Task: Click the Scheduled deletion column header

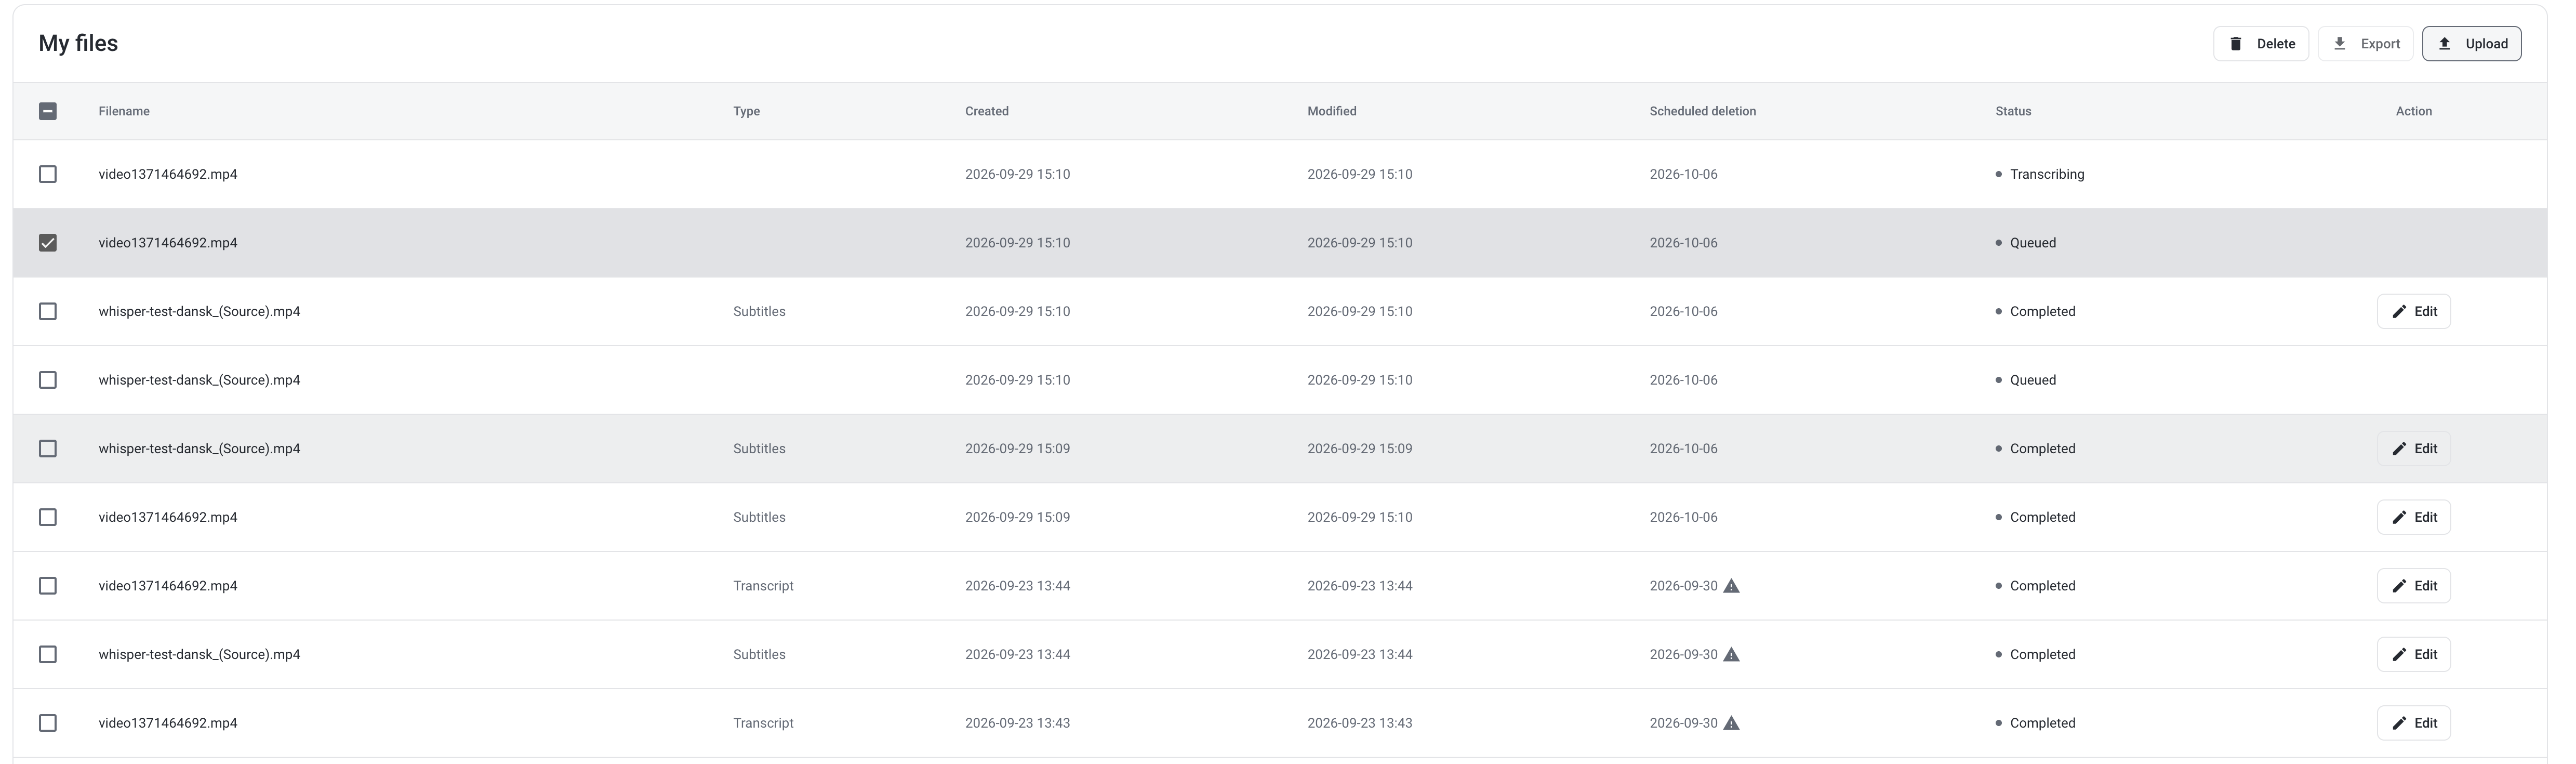Action: coord(1703,111)
